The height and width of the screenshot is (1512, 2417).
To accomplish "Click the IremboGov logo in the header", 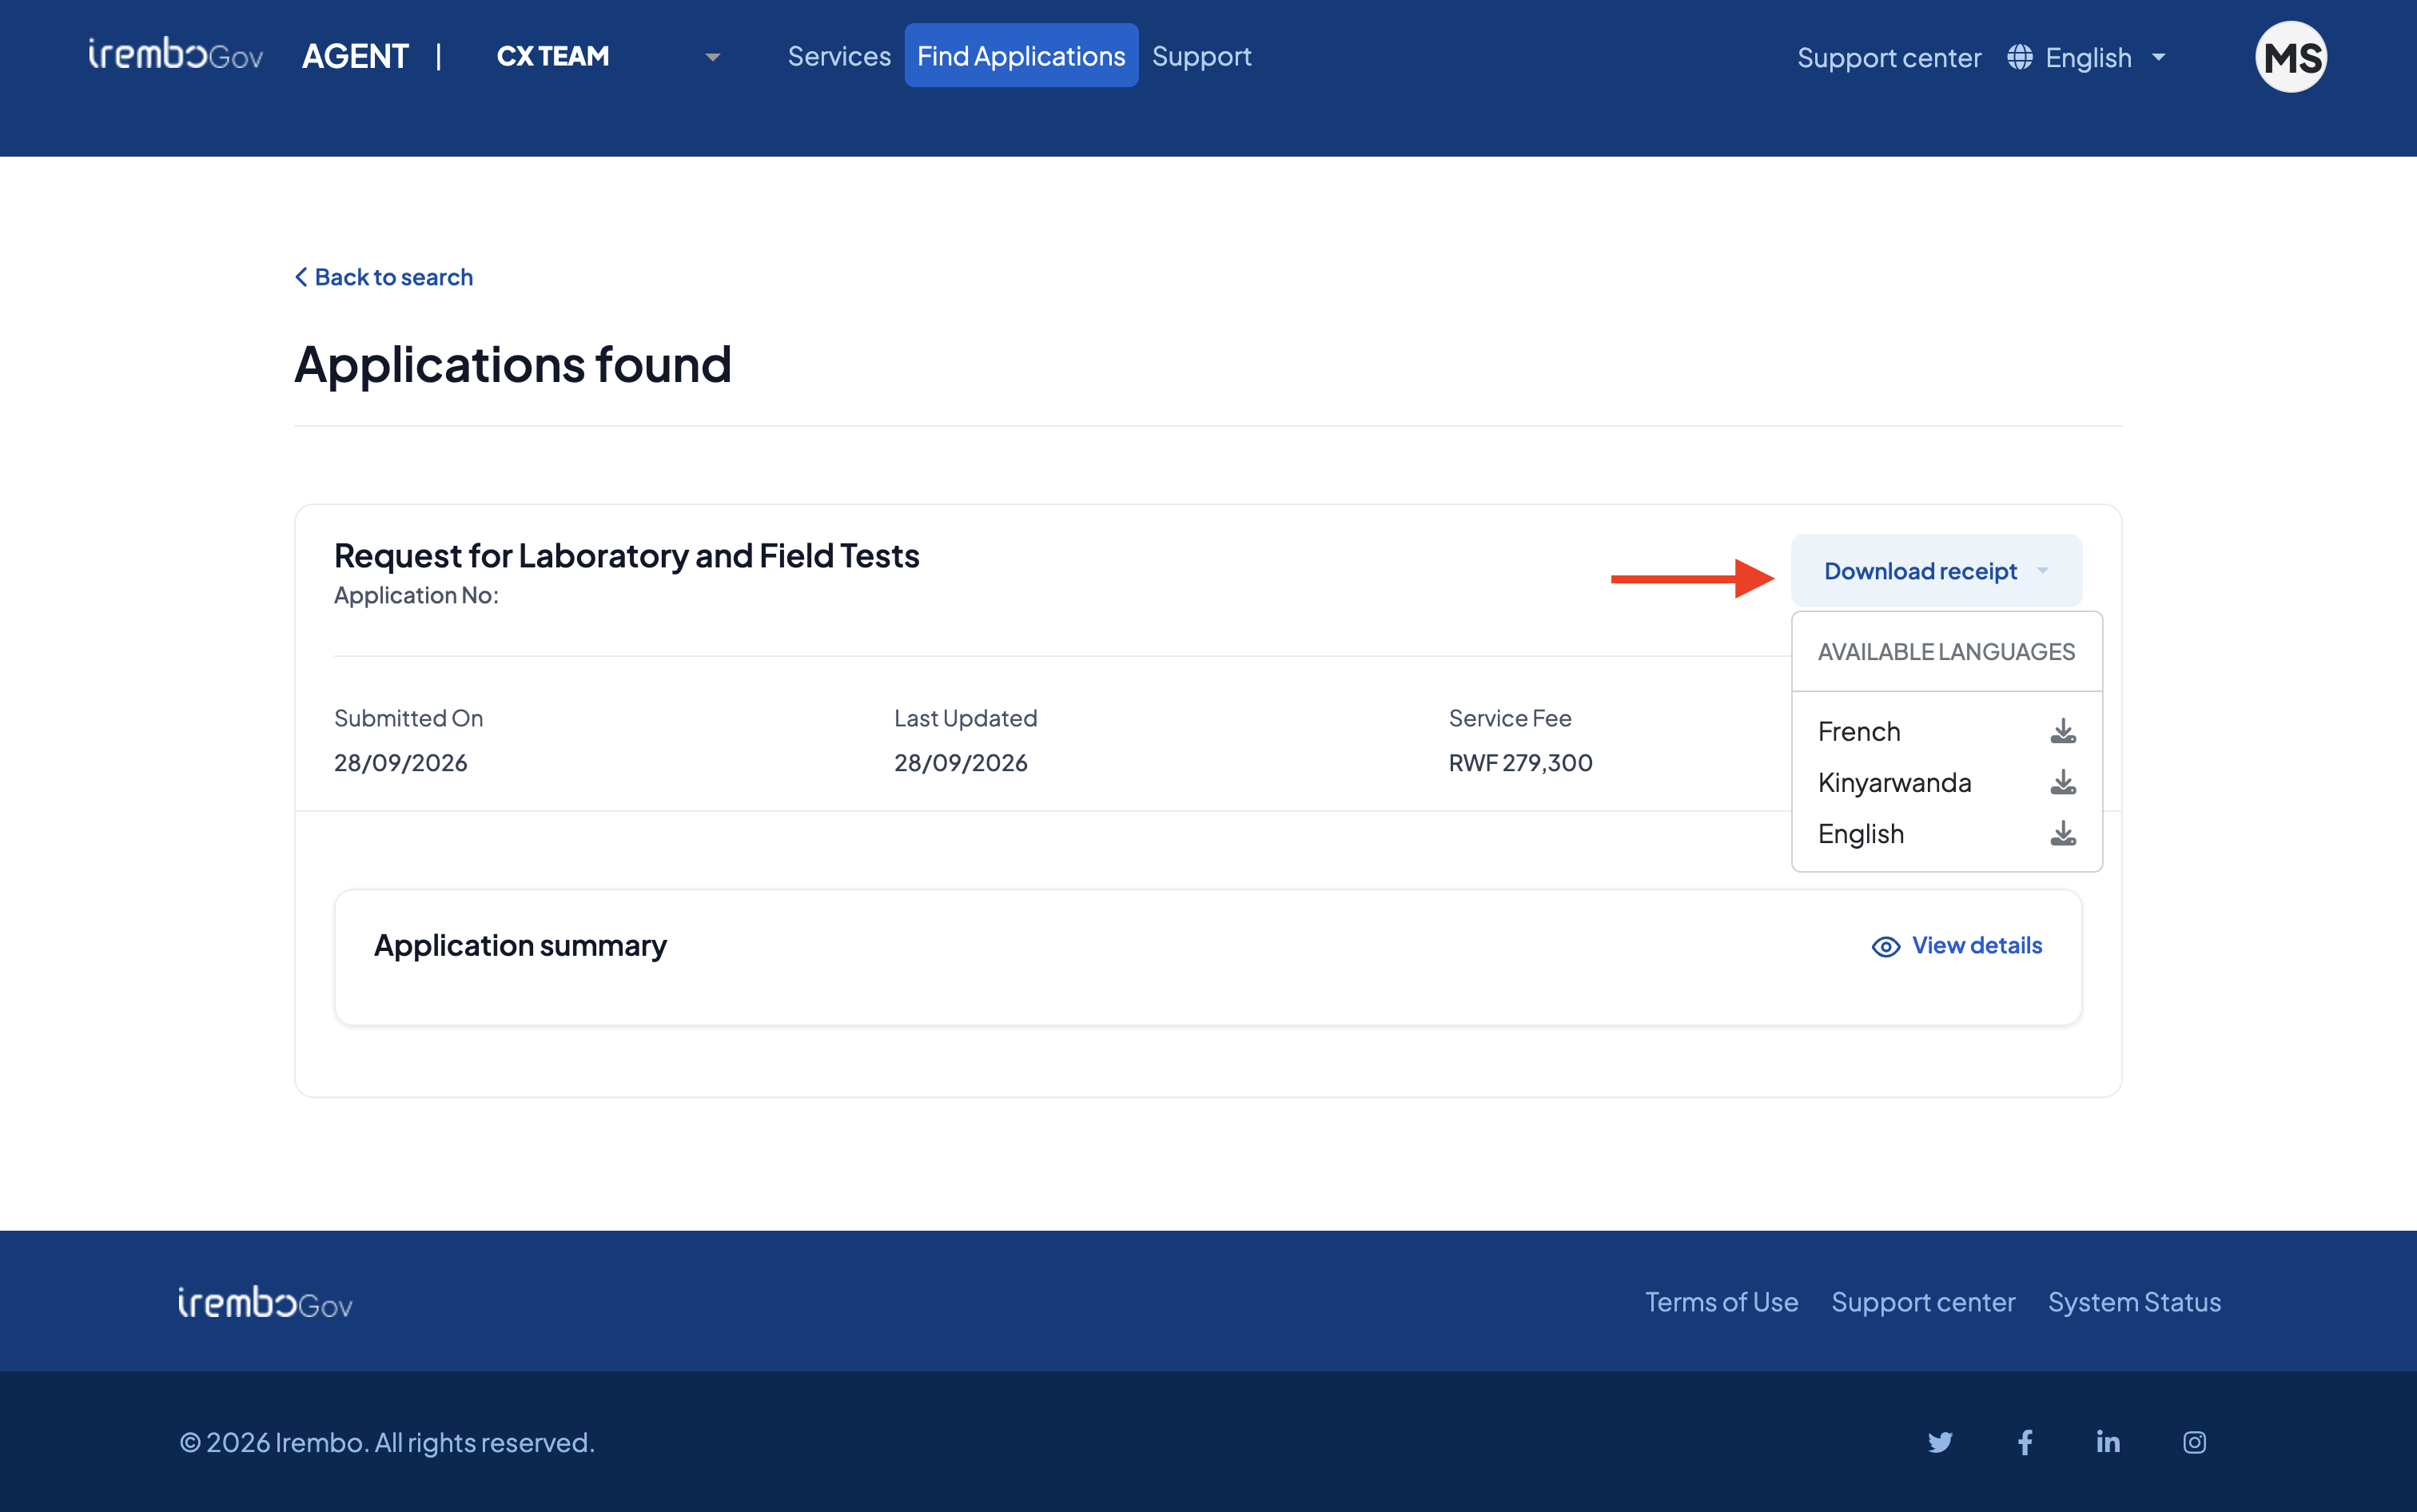I will (x=176, y=54).
